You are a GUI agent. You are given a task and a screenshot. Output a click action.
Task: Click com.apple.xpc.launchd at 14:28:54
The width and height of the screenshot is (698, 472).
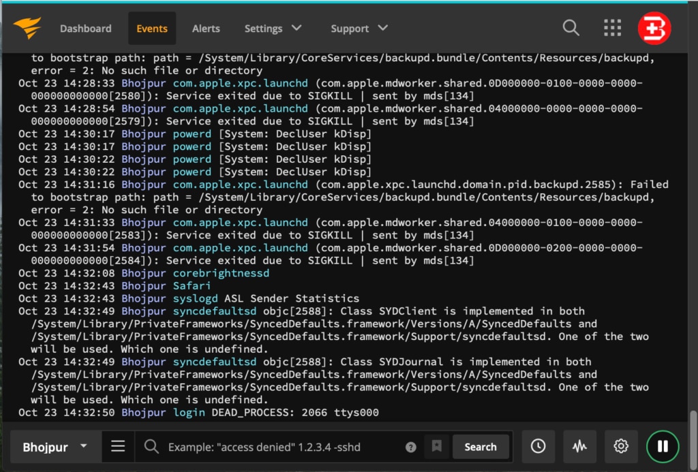click(241, 108)
